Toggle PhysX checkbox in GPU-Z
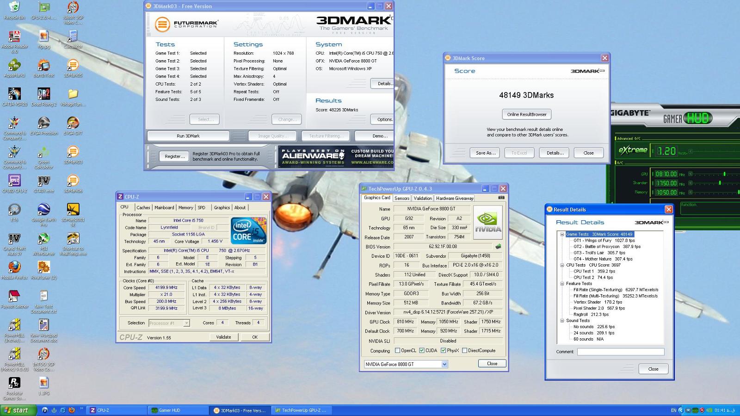The height and width of the screenshot is (416, 740). pyautogui.click(x=443, y=350)
